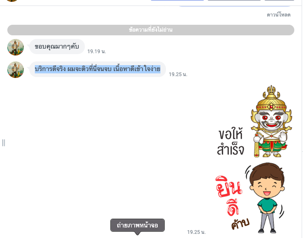The width and height of the screenshot is (303, 238).
Task: Open sender avatar beside บริการดีจริง message
Action: click(16, 70)
